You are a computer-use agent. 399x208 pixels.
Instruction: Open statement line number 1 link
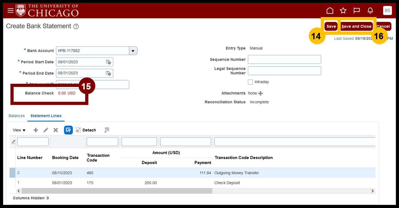pyautogui.click(x=18, y=182)
